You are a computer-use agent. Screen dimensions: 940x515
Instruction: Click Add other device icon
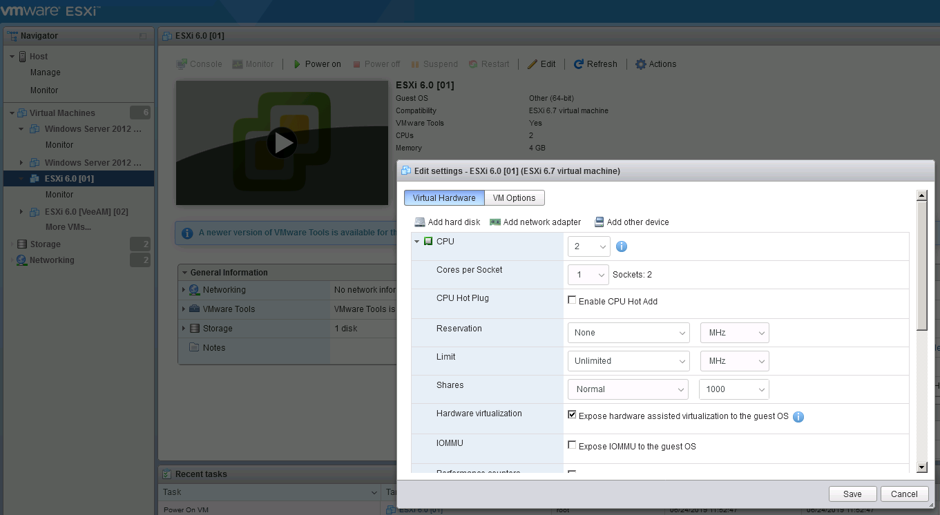point(599,222)
